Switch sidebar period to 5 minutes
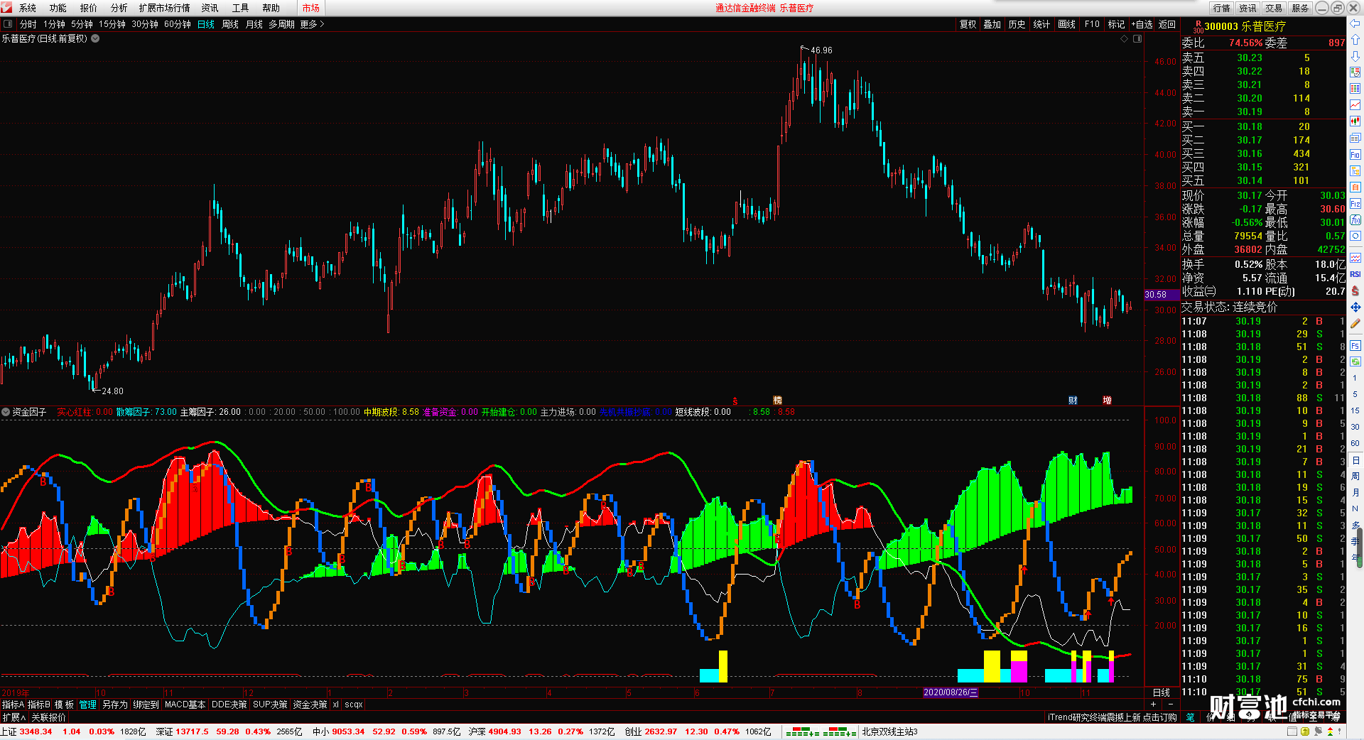 point(1355,394)
